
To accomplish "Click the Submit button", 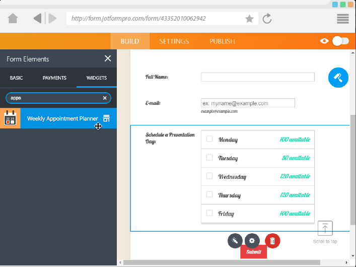I will [x=254, y=252].
